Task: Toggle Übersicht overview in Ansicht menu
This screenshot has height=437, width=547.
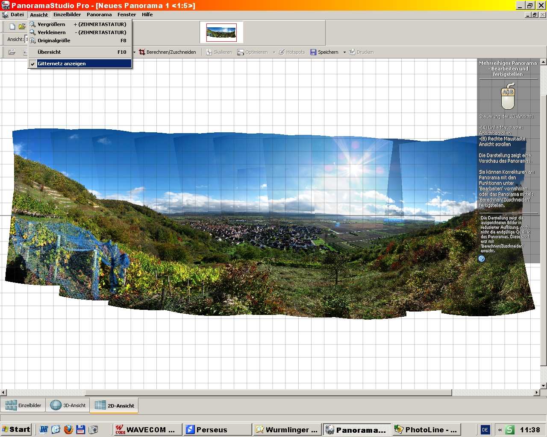Action: 49,52
